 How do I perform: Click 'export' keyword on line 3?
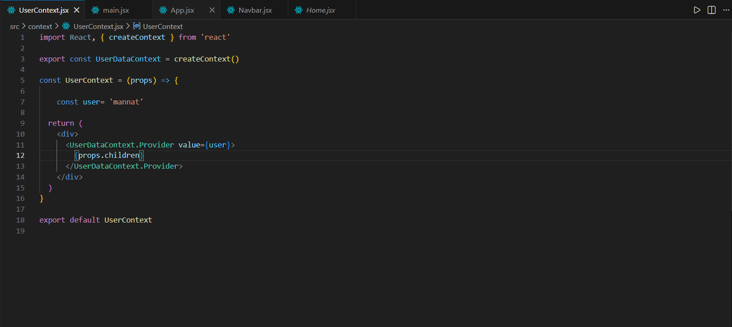pos(52,59)
